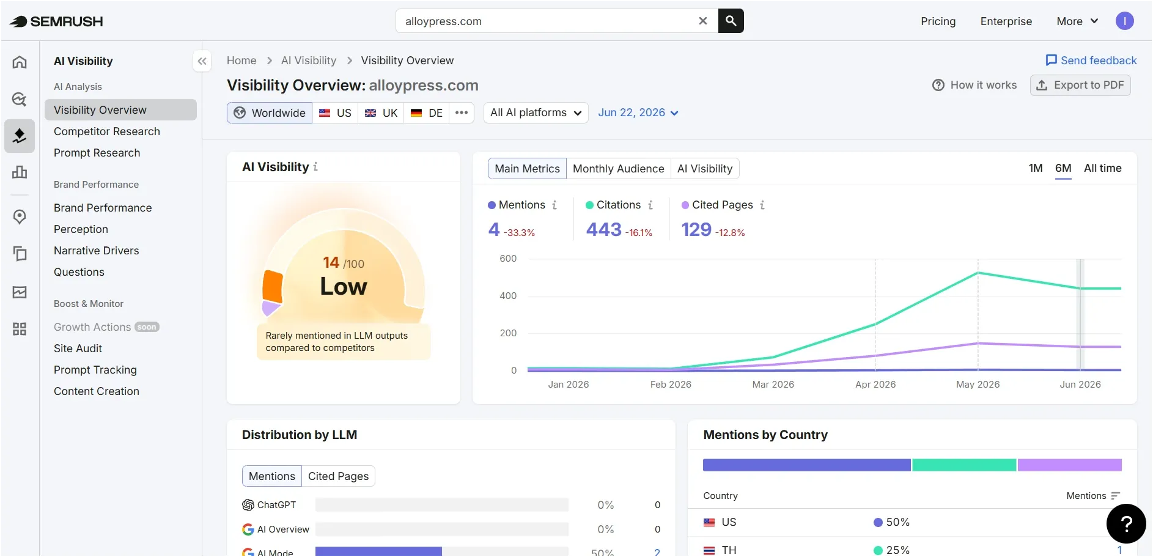Screen dimensions: 1153x557
Task: Click the info icon next to Mentions
Action: point(554,205)
